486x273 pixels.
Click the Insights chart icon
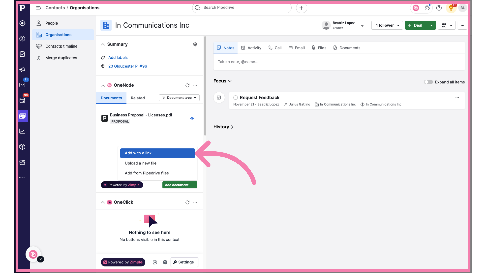pos(22,131)
